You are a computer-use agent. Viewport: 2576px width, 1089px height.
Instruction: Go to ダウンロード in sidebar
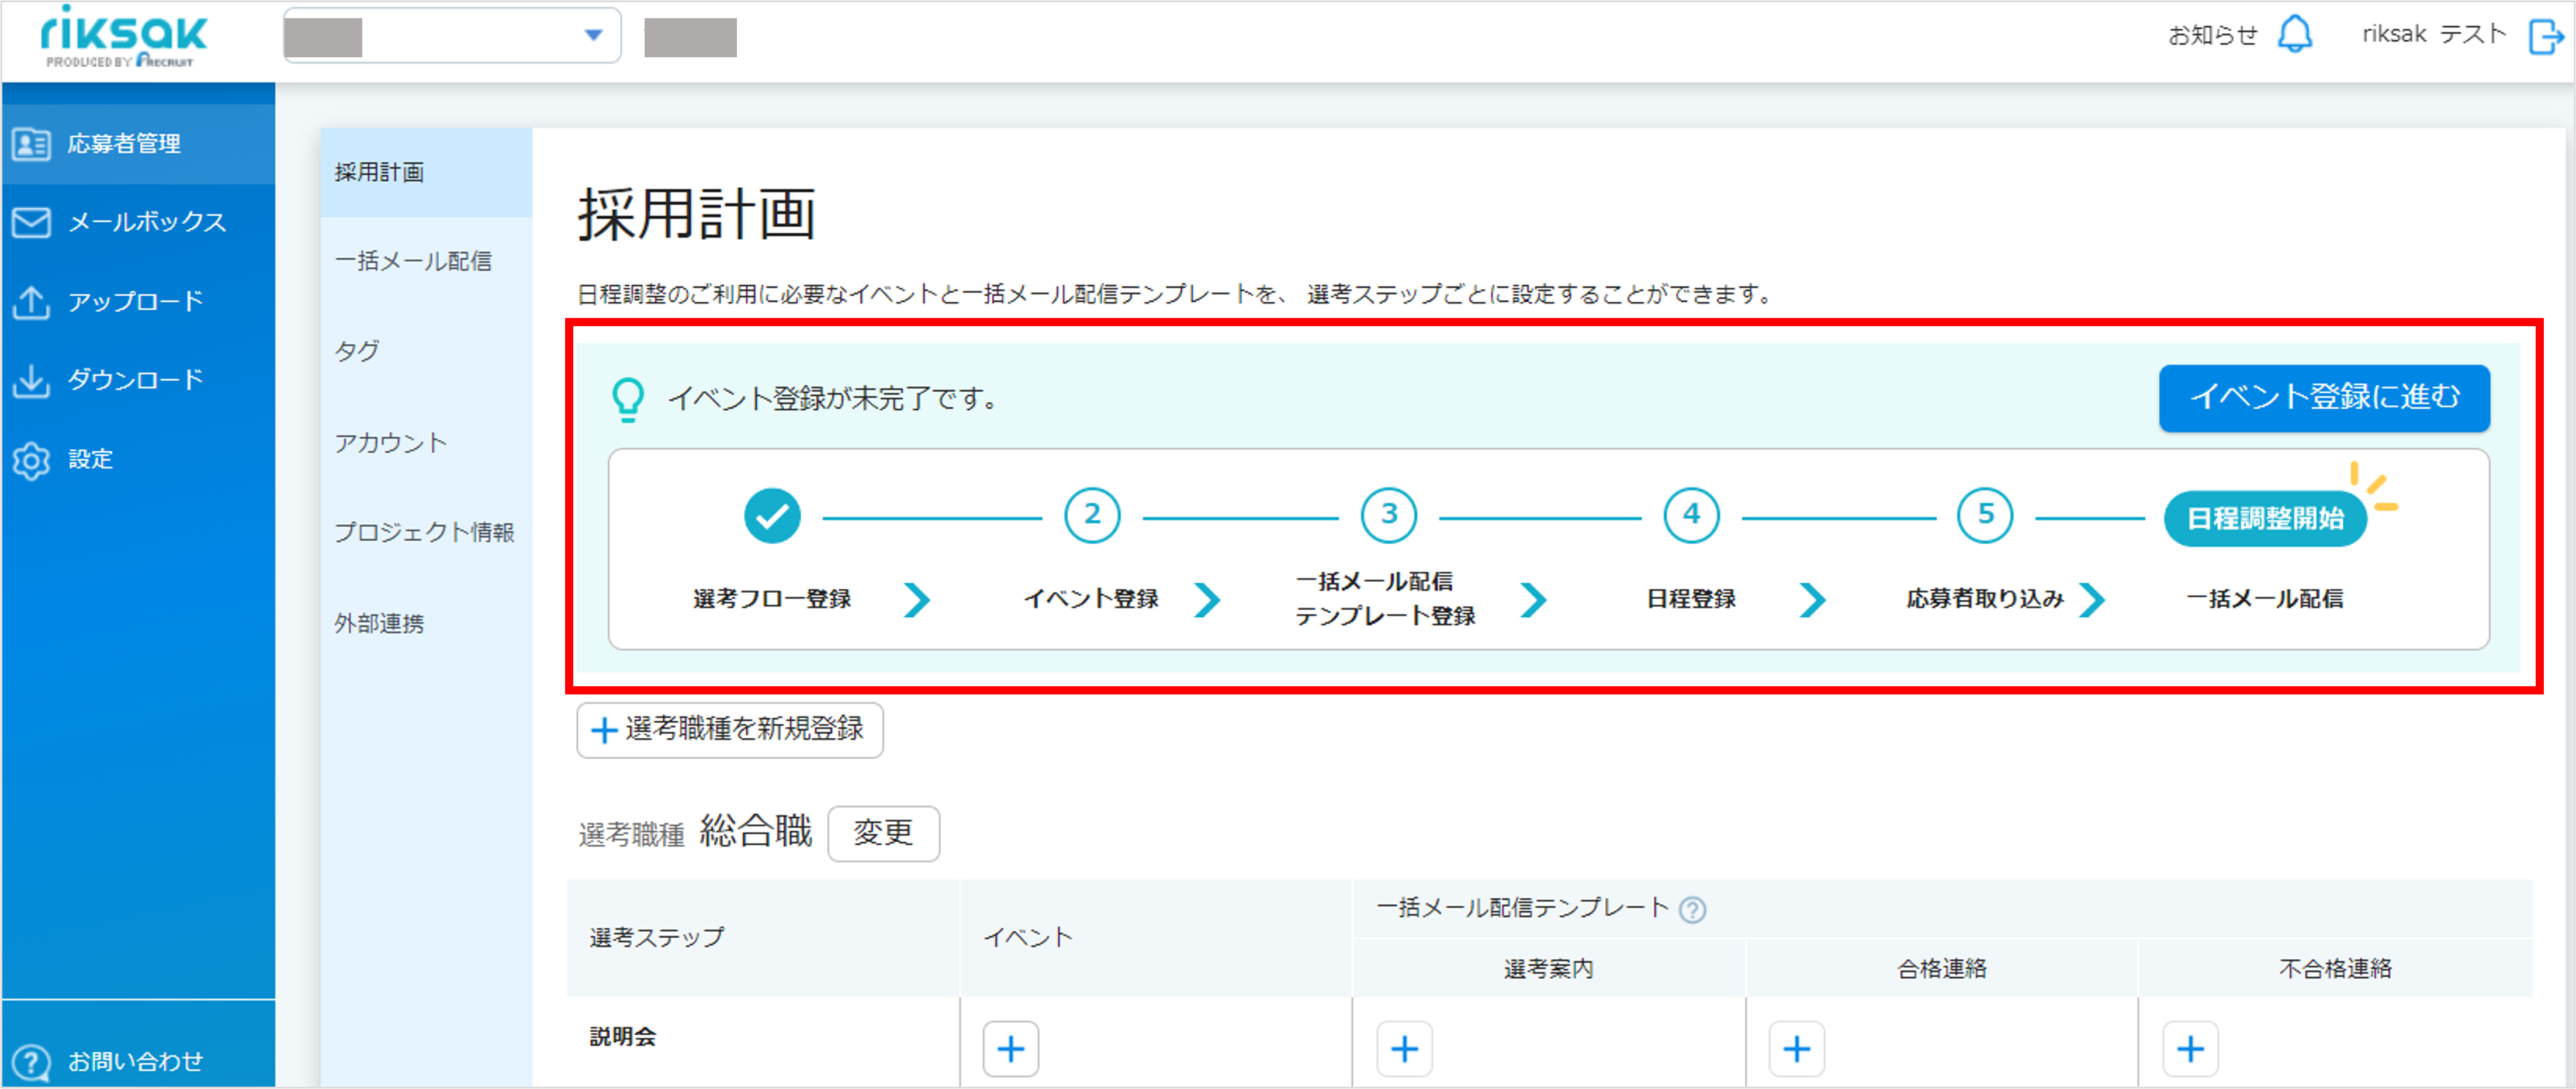[138, 380]
